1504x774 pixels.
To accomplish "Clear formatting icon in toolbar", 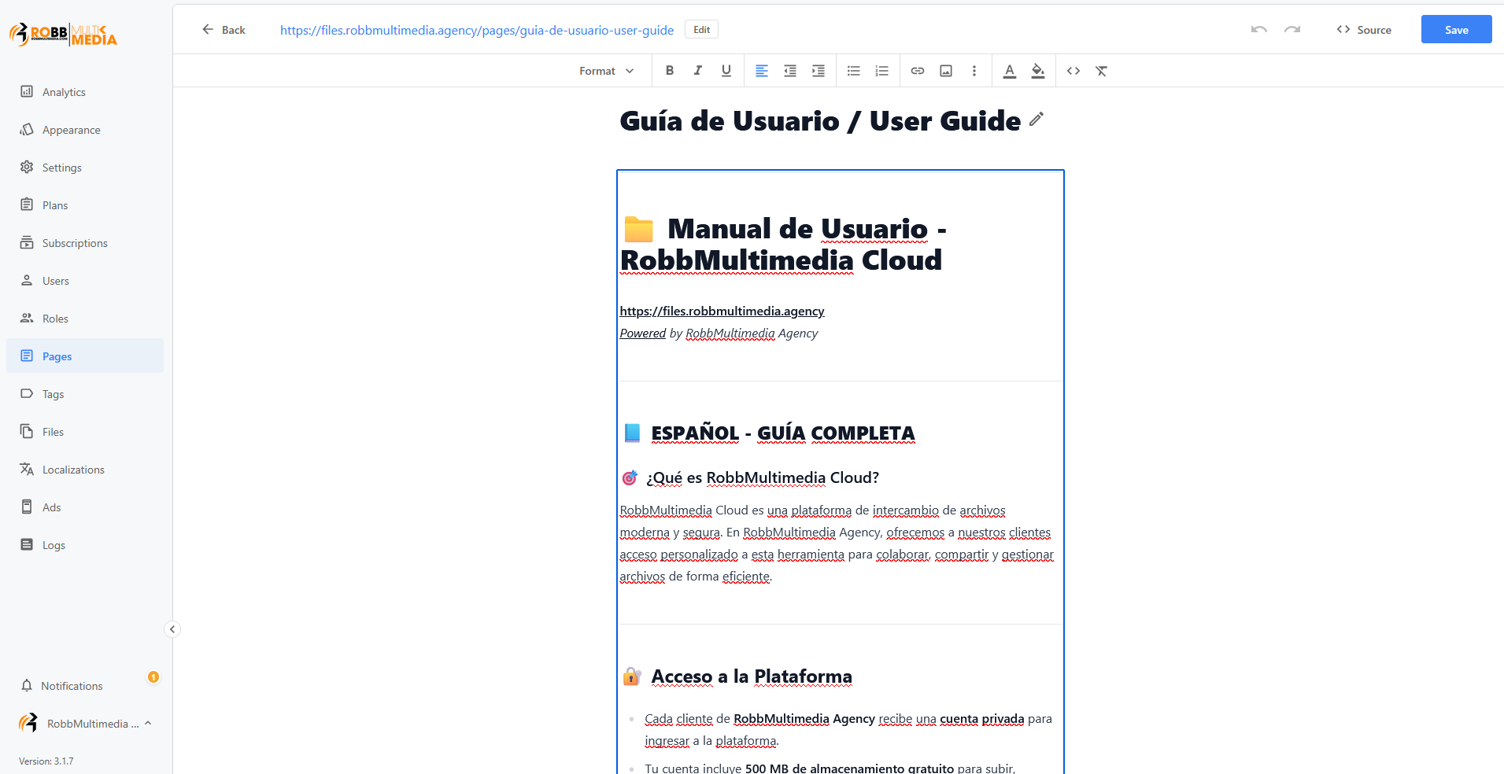I will [1102, 71].
